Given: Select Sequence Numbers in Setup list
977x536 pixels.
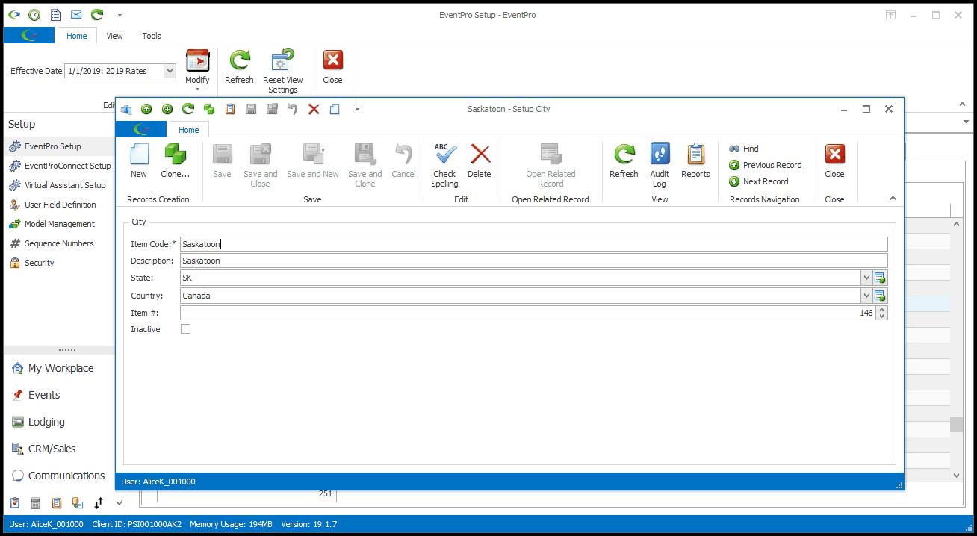Looking at the screenshot, I should click(52, 243).
